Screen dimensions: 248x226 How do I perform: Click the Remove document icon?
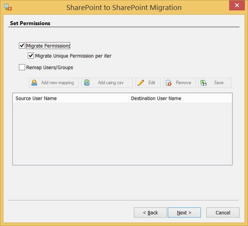click(169, 83)
